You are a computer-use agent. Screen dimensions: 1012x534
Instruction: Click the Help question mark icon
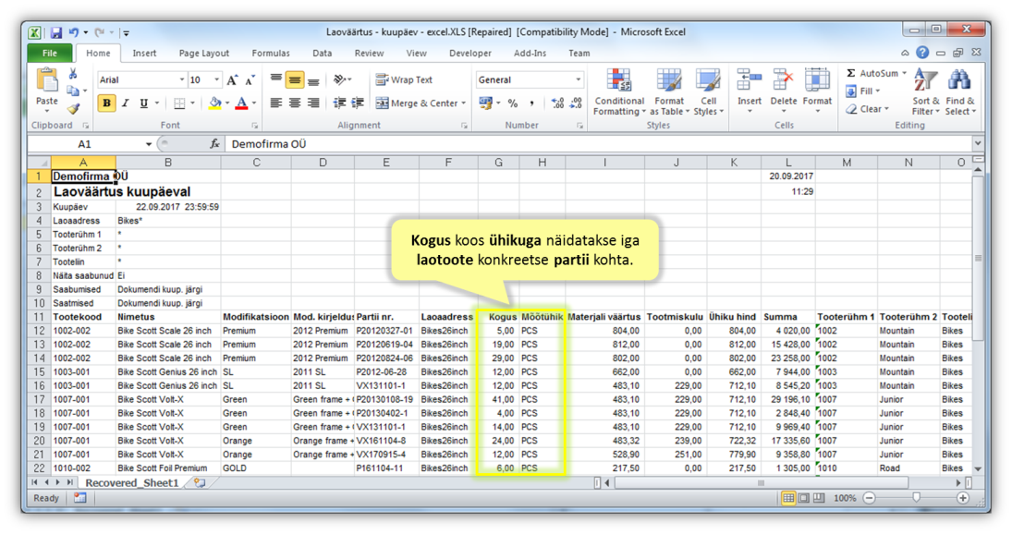click(x=923, y=53)
